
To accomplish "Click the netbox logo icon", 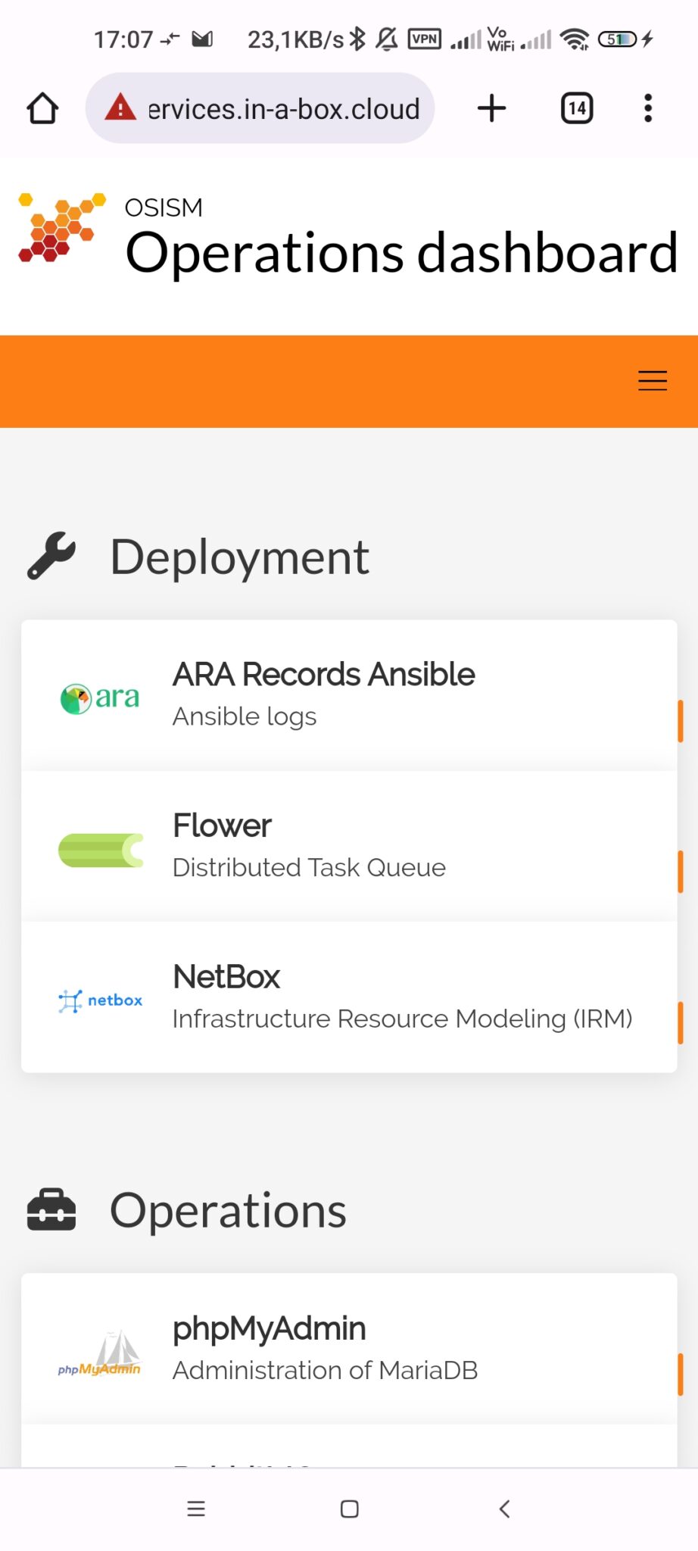I will click(x=100, y=1000).
